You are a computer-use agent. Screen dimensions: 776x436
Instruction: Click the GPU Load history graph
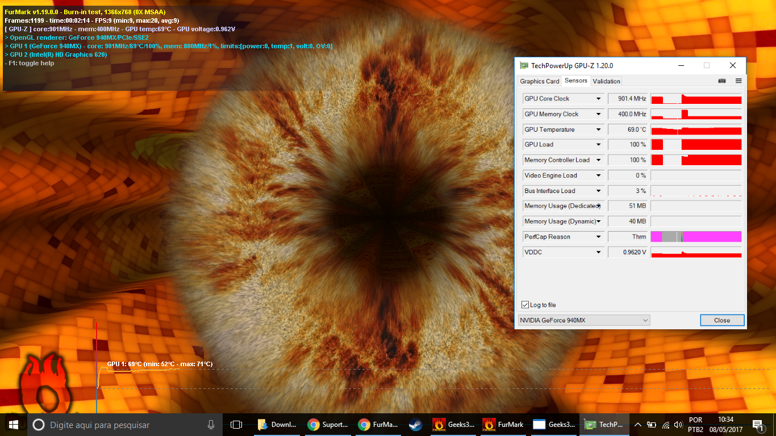click(x=696, y=145)
